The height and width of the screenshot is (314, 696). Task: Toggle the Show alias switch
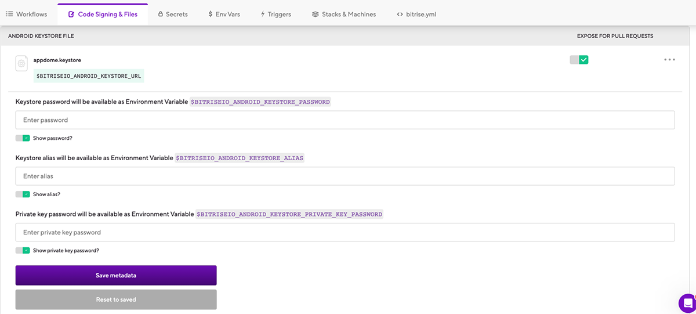(x=23, y=194)
